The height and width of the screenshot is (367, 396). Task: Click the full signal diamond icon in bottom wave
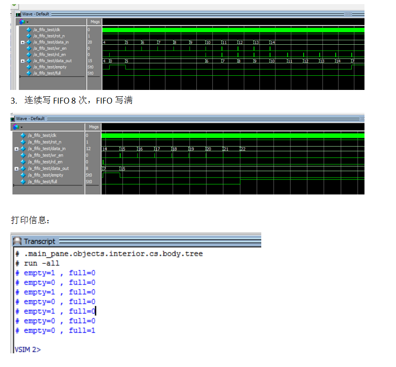[x=23, y=182]
